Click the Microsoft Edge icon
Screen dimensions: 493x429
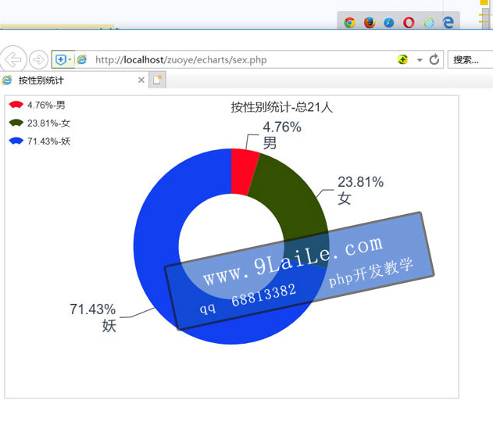pos(448,23)
